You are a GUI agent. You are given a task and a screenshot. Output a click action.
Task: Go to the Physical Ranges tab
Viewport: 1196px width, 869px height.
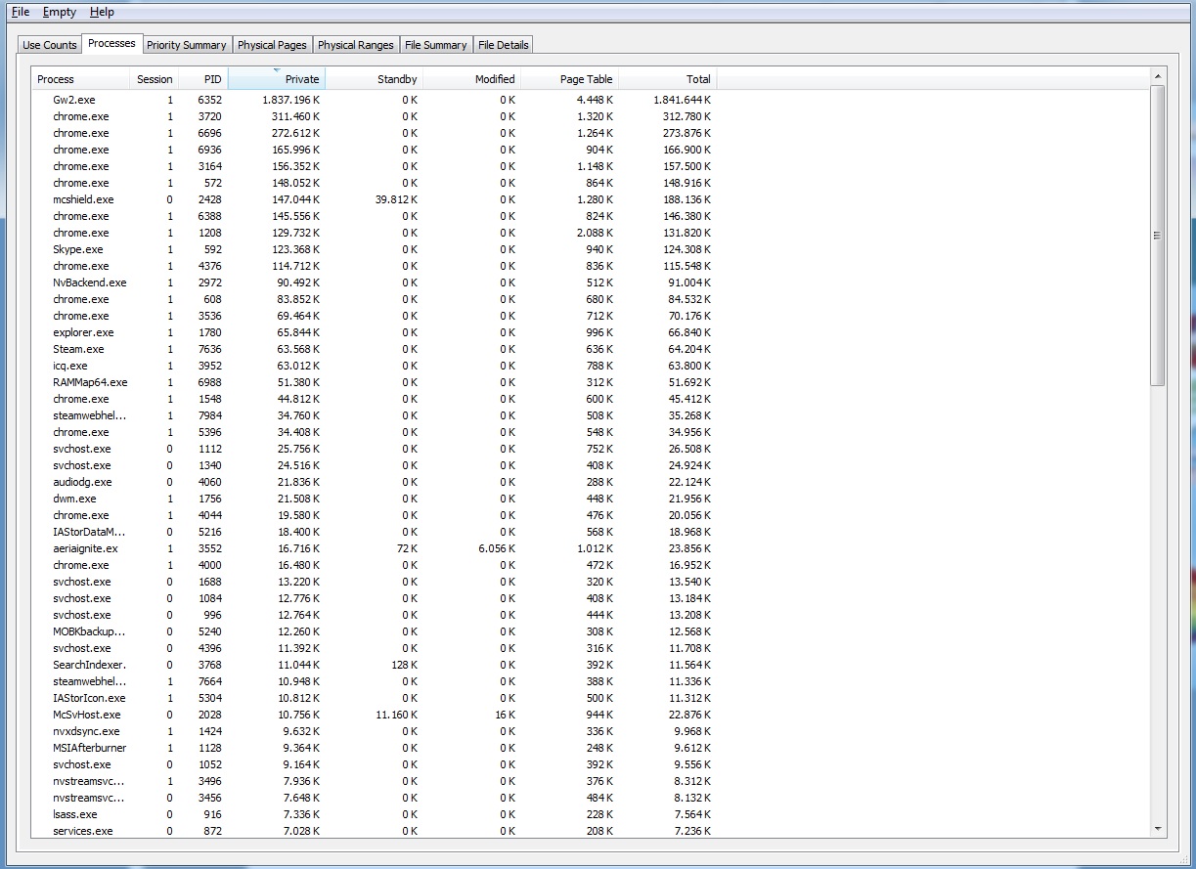coord(356,45)
